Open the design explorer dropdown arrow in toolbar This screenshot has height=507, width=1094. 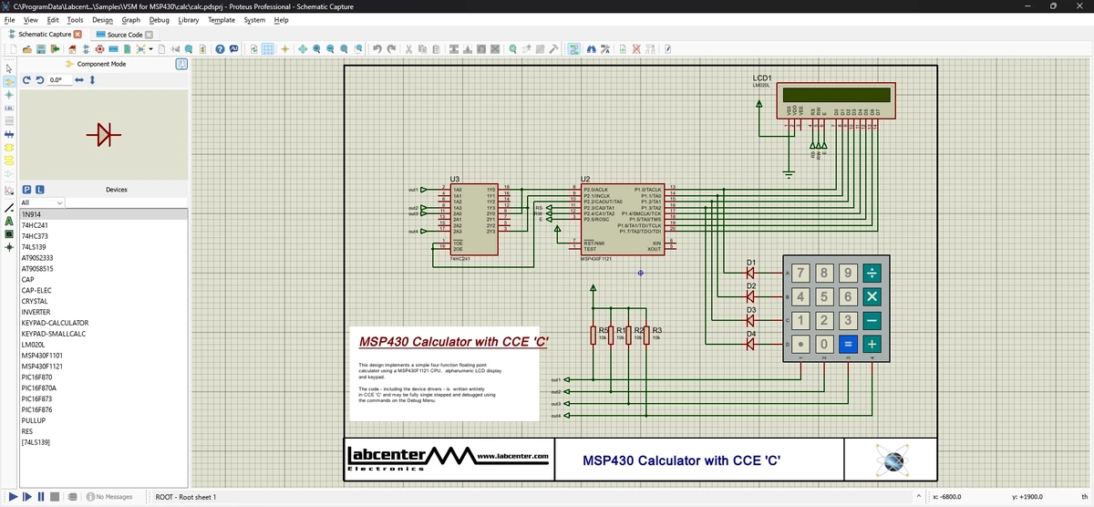click(x=151, y=48)
